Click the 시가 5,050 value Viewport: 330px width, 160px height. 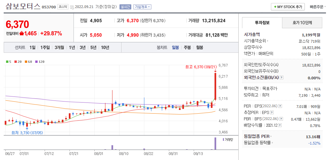[x=96, y=35]
